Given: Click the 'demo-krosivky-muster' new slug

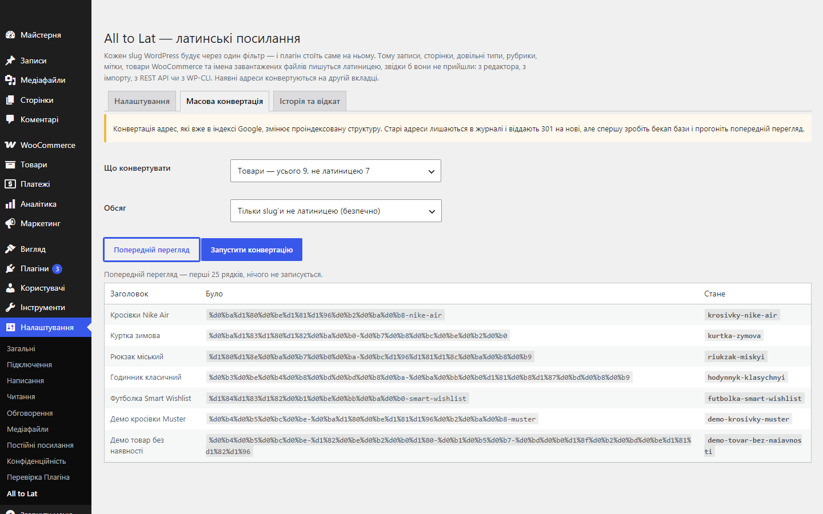Looking at the screenshot, I should point(748,419).
